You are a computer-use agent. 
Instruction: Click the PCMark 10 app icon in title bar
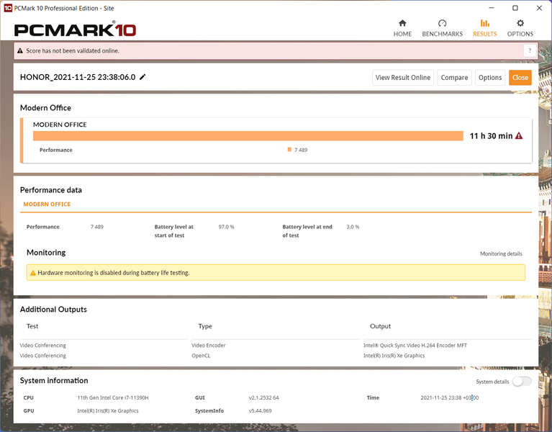(x=8, y=8)
